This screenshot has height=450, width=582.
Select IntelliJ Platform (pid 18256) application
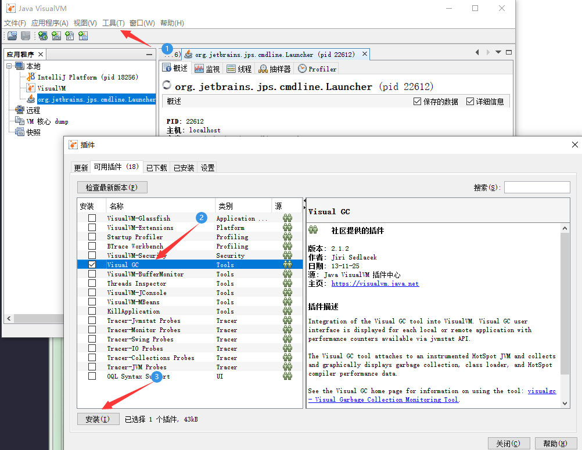[88, 77]
